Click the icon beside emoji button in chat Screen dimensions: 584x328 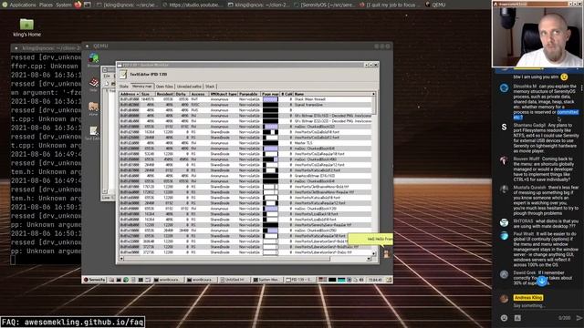pos(517,318)
